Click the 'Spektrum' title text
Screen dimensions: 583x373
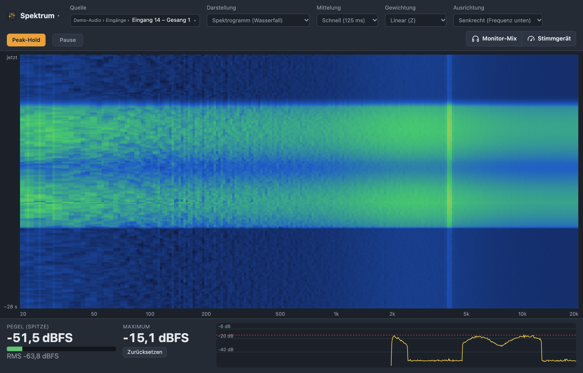click(38, 16)
